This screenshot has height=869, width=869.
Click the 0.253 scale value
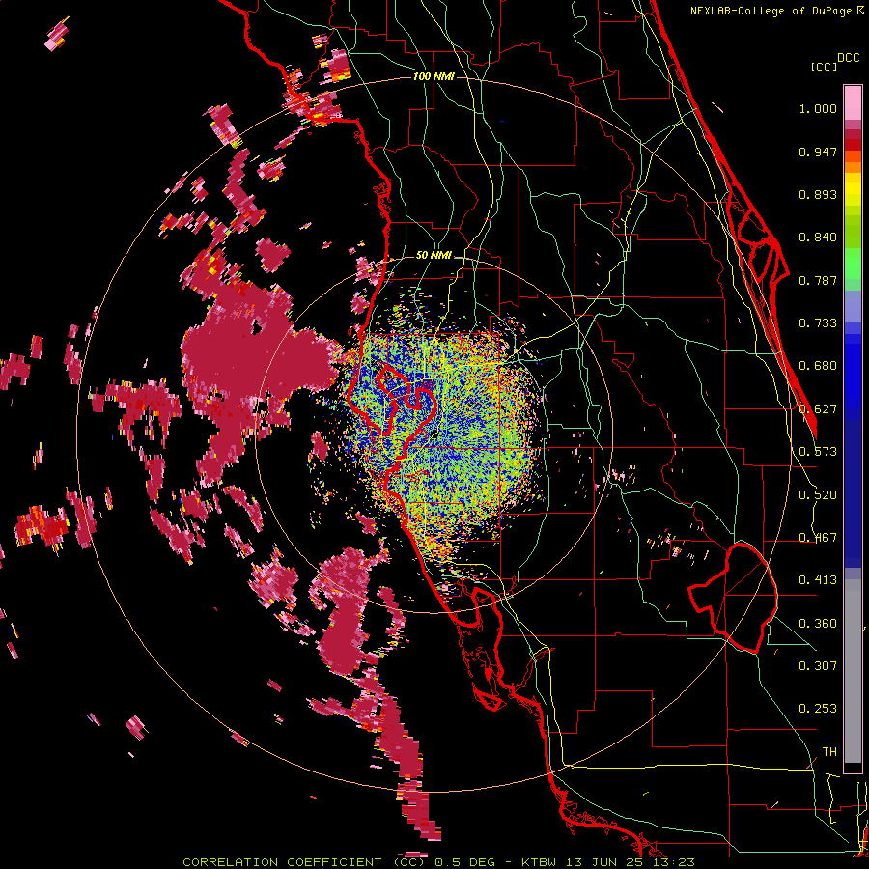[x=818, y=709]
